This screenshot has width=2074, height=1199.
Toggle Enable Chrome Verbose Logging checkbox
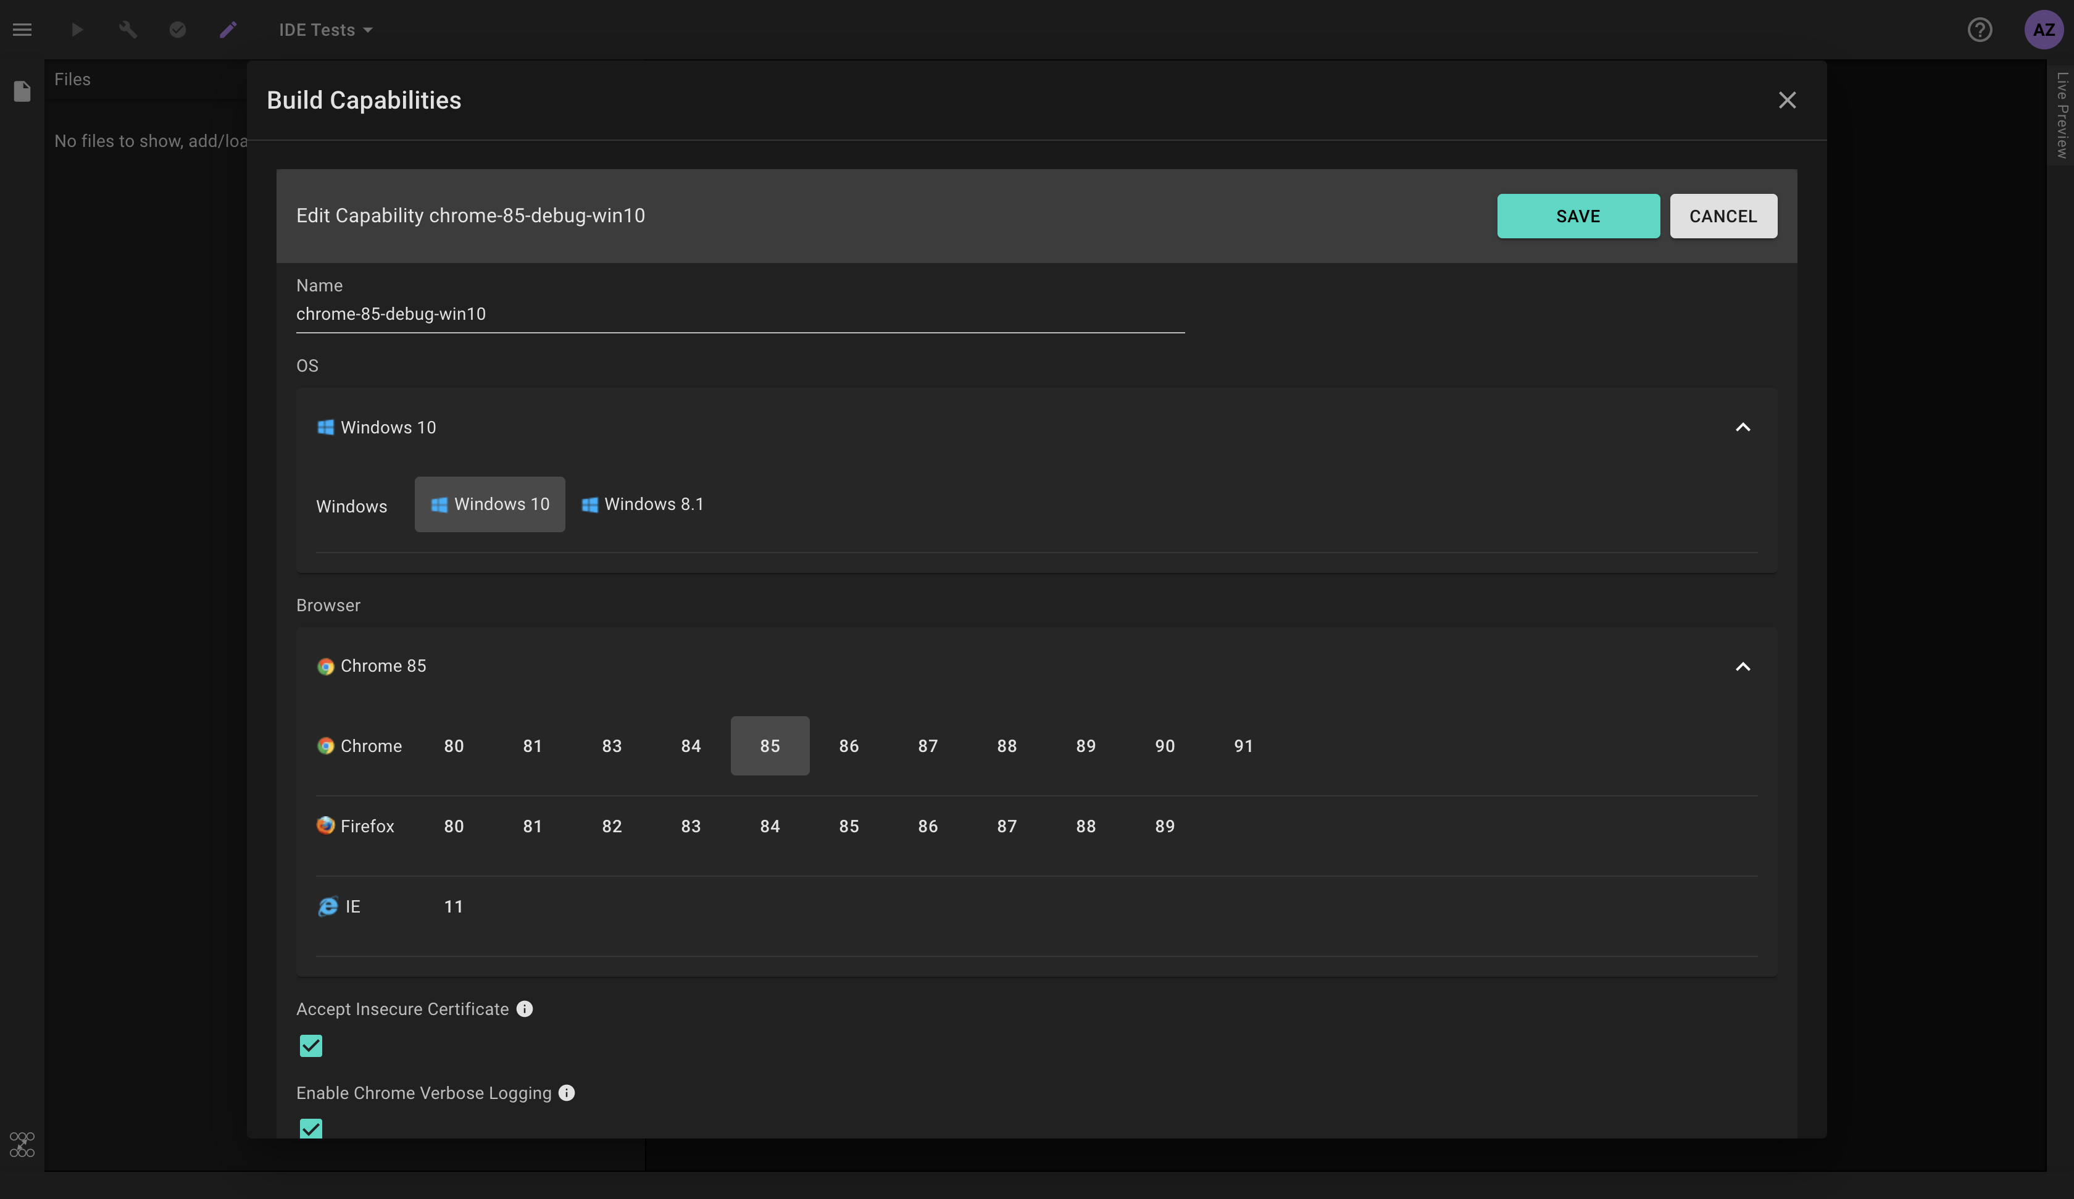311,1127
